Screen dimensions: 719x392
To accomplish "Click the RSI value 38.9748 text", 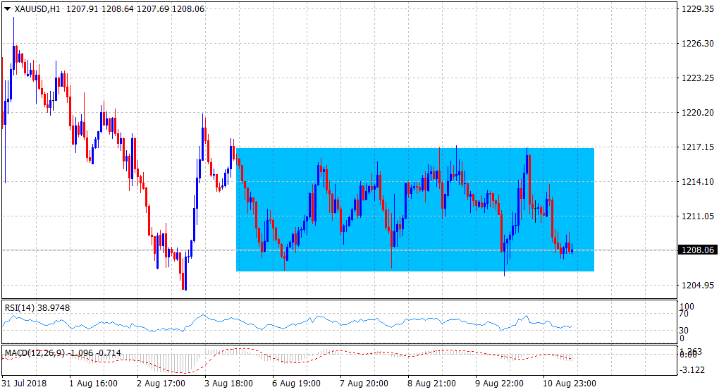I will click(55, 307).
